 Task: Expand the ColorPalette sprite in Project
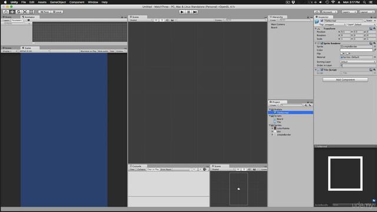click(272, 128)
